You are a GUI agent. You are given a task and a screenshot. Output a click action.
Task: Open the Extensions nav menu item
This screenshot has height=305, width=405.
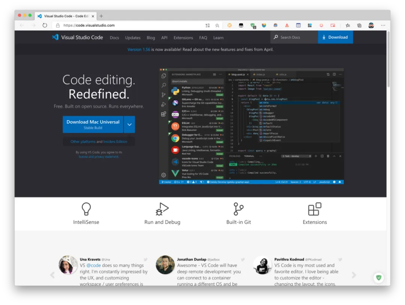(183, 38)
